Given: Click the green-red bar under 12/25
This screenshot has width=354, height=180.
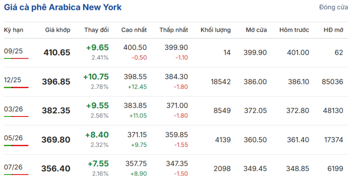Looking at the screenshot, I should (x=16, y=87).
